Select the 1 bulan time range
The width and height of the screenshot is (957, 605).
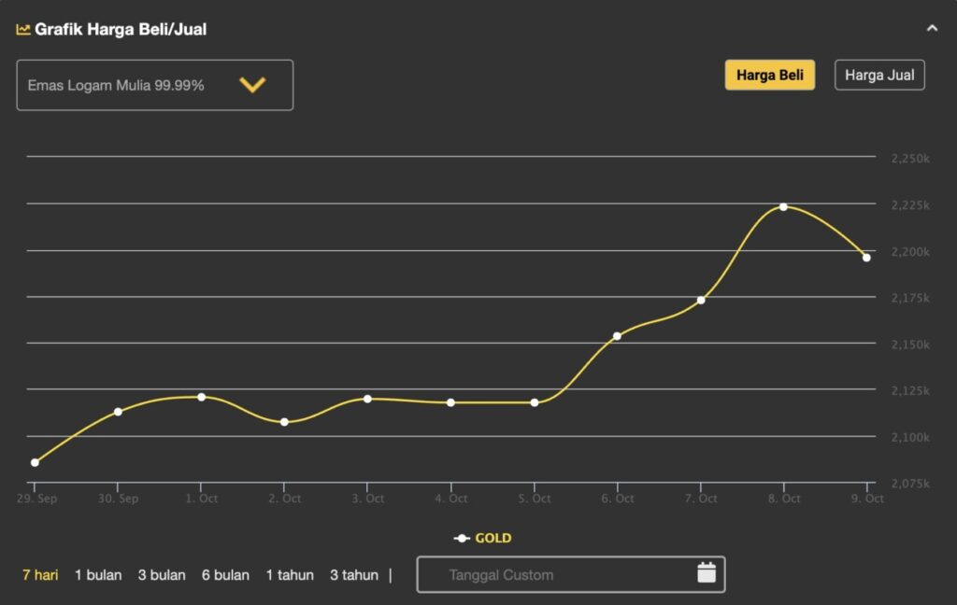[98, 575]
